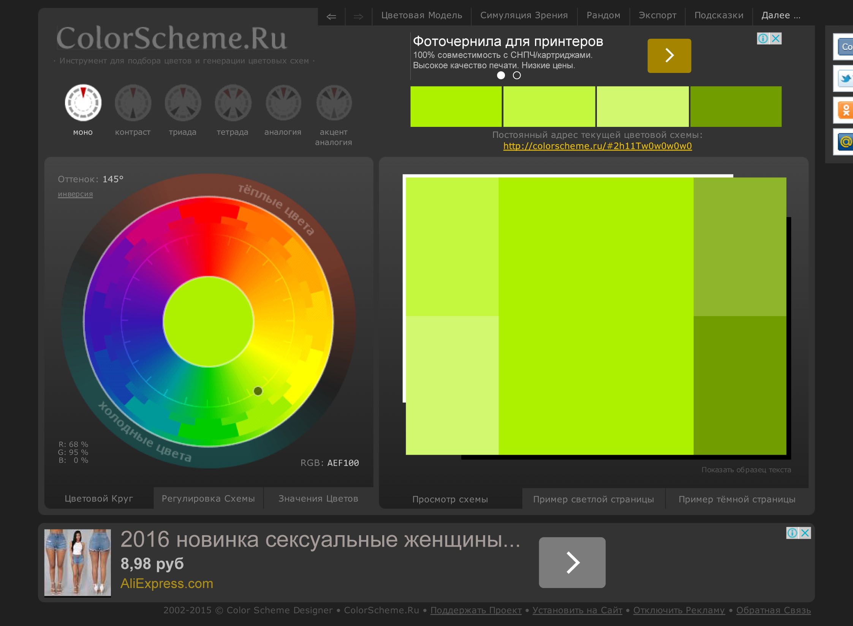Toggle Показать образец текста
Image resolution: width=853 pixels, height=626 pixels.
pos(746,470)
